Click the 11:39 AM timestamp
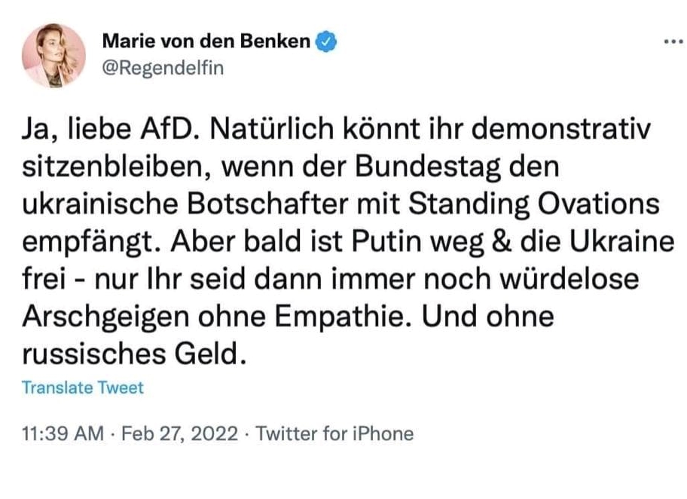This screenshot has width=687, height=499. (x=64, y=434)
